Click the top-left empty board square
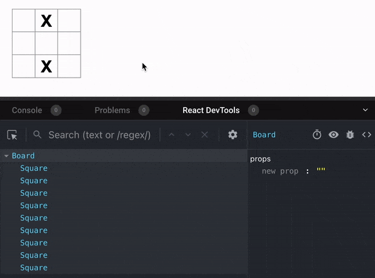The width and height of the screenshot is (375, 278). tap(24, 21)
